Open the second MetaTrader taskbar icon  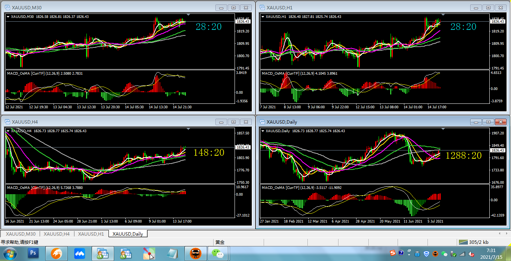[126, 254]
